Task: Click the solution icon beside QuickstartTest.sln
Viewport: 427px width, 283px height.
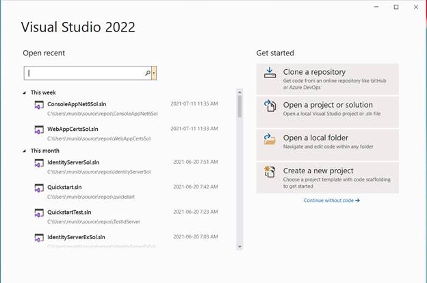Action: (x=39, y=213)
